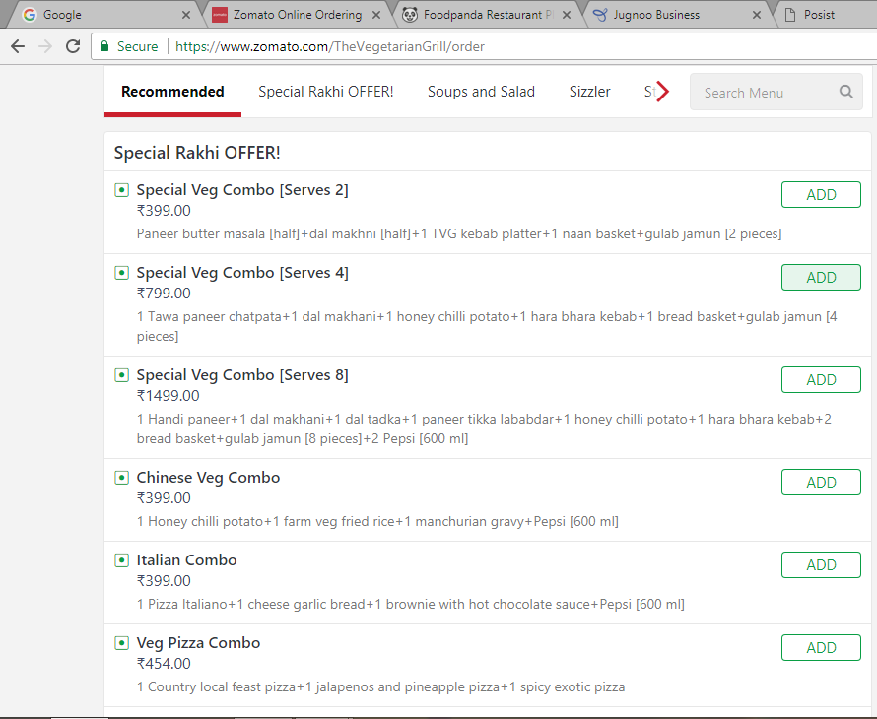The image size is (877, 719).
Task: Add Special Veg Combo Serves 2 to order
Action: (821, 195)
